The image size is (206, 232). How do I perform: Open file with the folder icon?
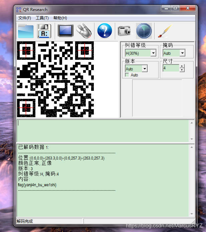[x=26, y=31]
